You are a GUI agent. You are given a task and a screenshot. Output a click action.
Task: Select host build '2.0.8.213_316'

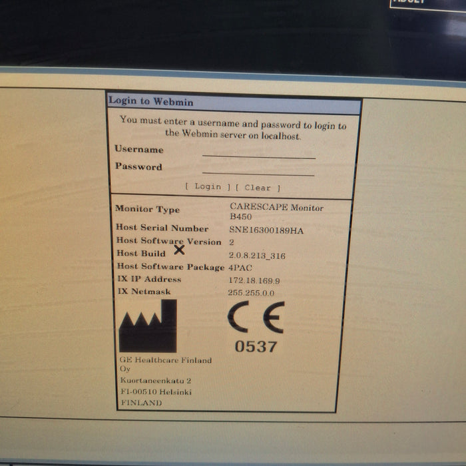(257, 256)
